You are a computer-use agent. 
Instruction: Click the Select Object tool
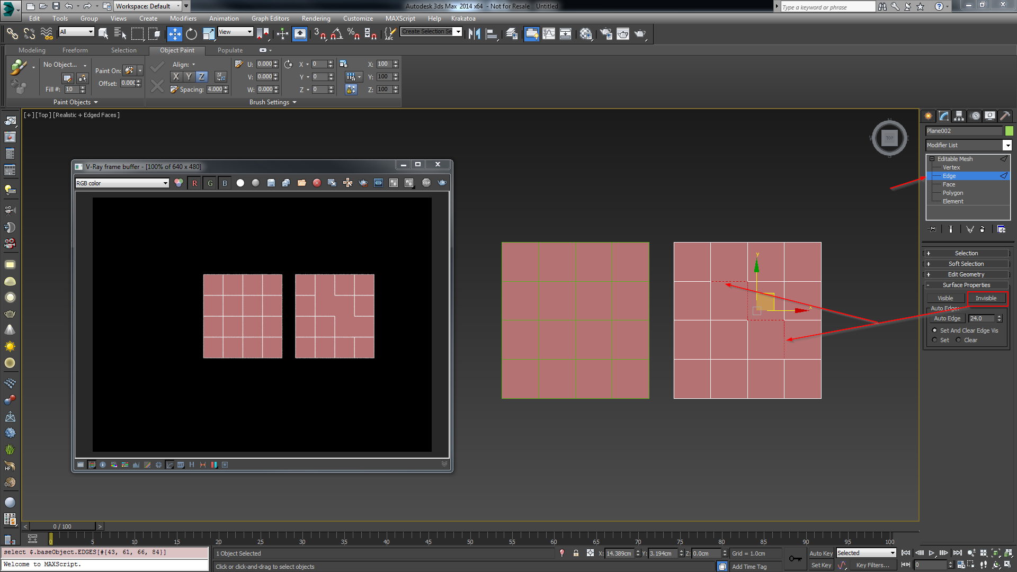[x=103, y=33]
